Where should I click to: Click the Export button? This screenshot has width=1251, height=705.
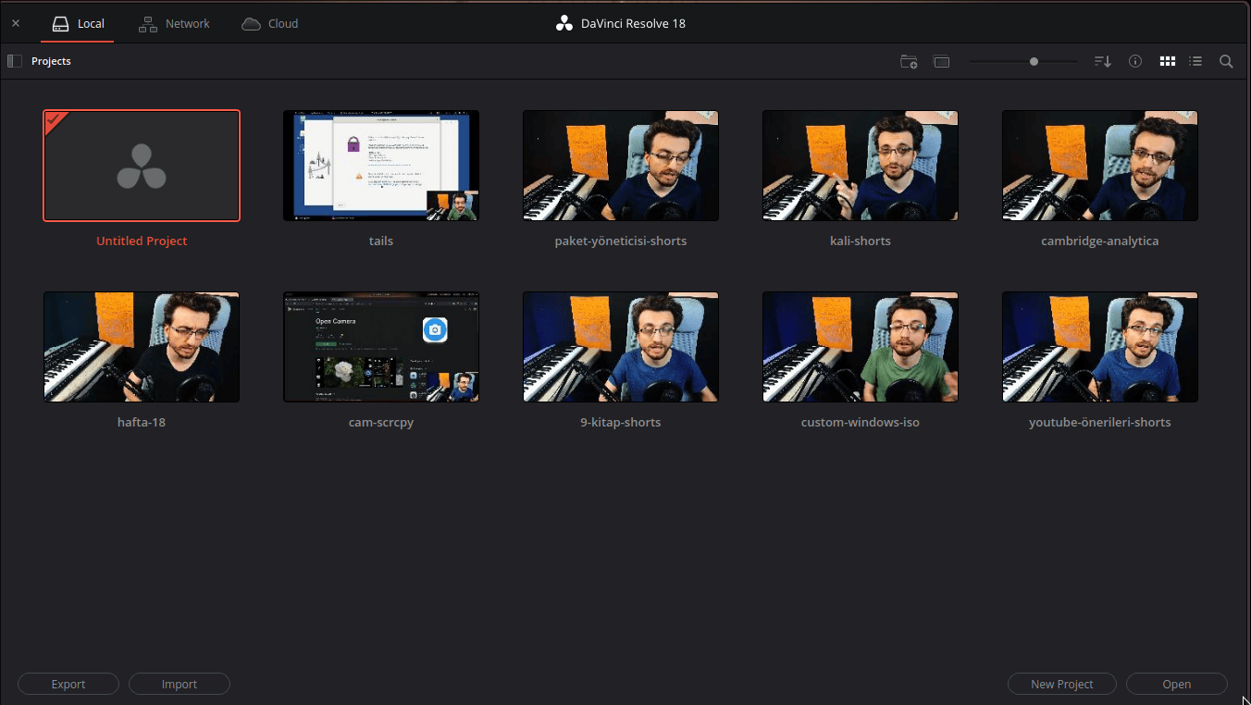click(x=68, y=684)
